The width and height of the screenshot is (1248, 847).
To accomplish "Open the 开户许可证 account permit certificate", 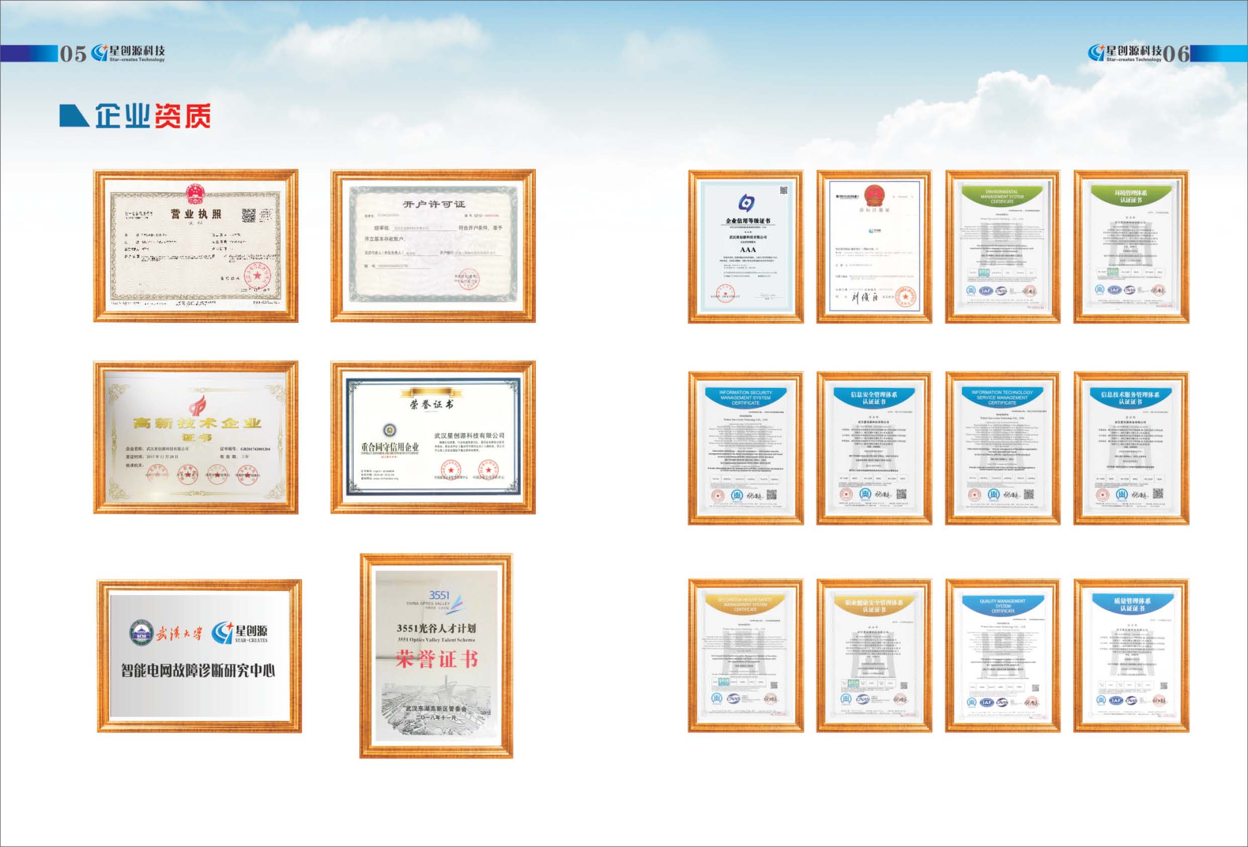I will (x=433, y=245).
